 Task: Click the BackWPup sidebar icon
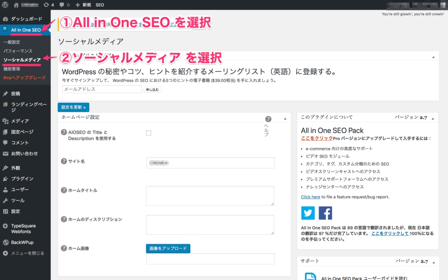pos(5,242)
